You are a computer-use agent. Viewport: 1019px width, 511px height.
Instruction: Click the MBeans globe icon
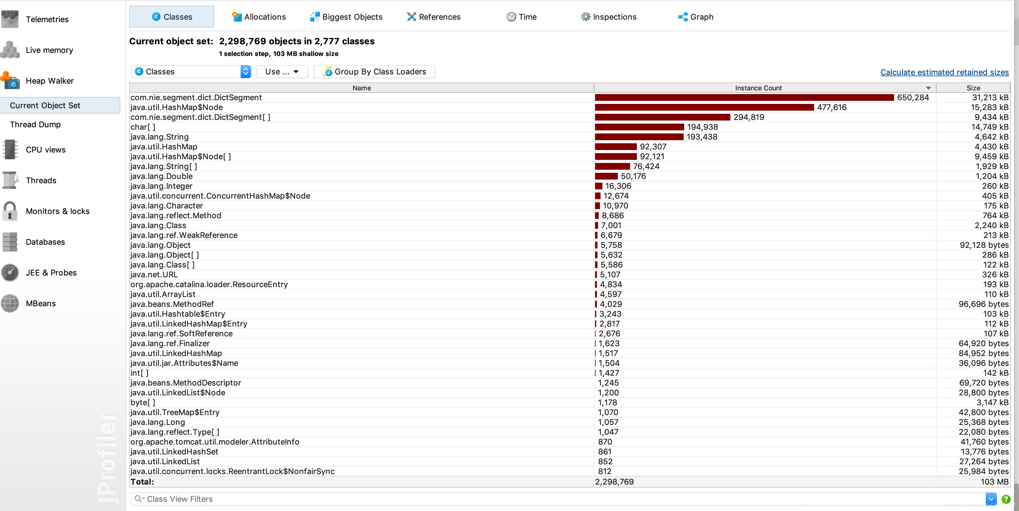tap(10, 303)
